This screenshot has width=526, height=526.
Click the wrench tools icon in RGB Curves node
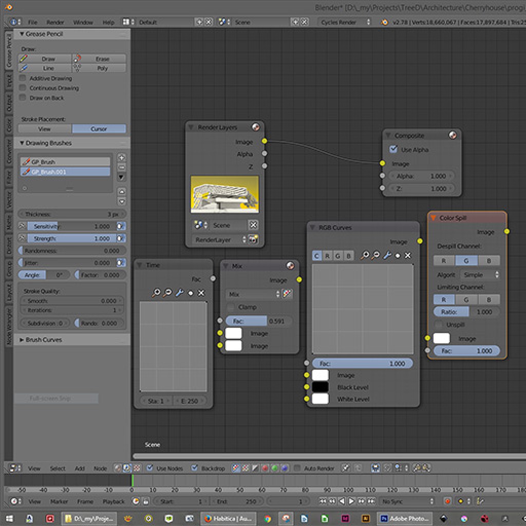(387, 254)
